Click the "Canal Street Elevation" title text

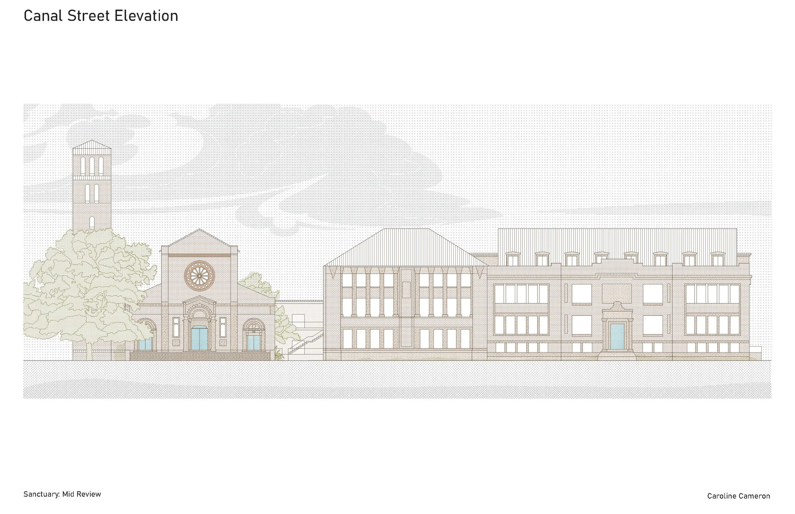pyautogui.click(x=100, y=16)
